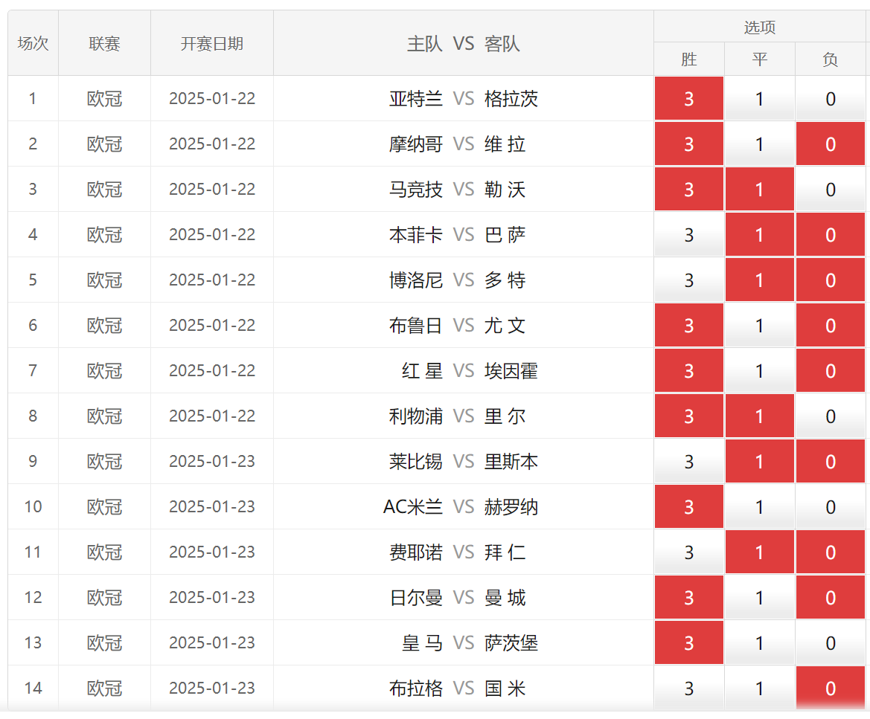
Task: Toggle loss option 0 for 本菲卡 VS 巴萨
Action: pyautogui.click(x=830, y=235)
